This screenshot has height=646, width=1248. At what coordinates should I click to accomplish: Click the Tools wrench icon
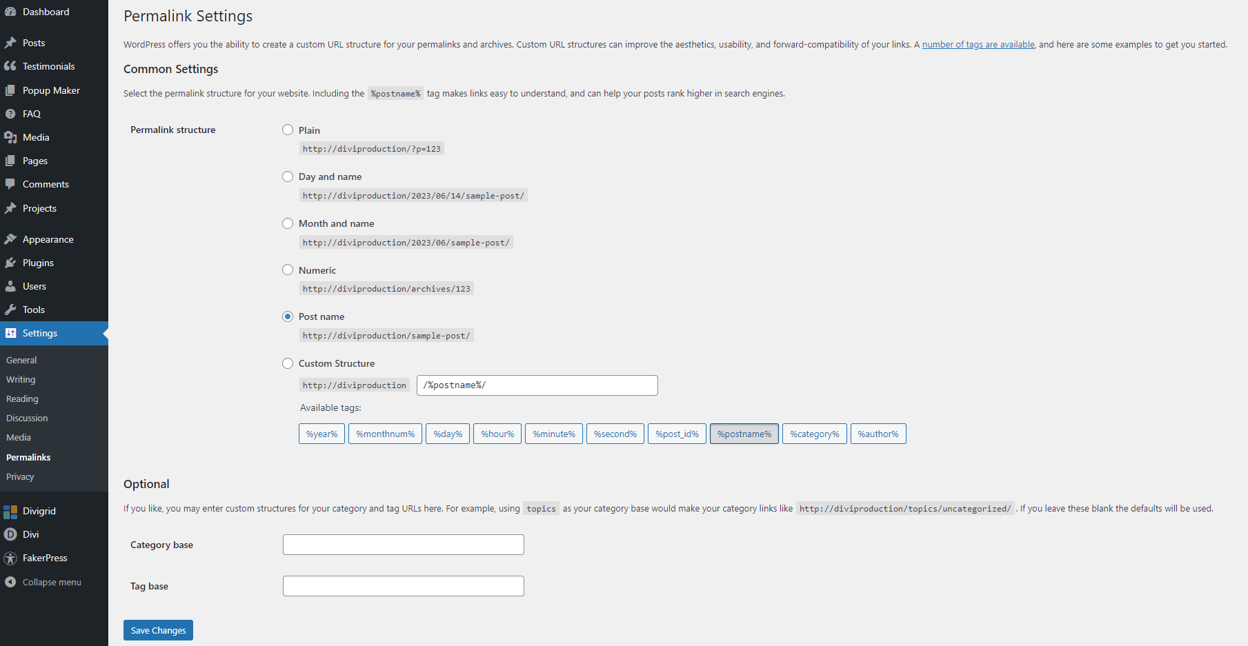[x=10, y=310]
